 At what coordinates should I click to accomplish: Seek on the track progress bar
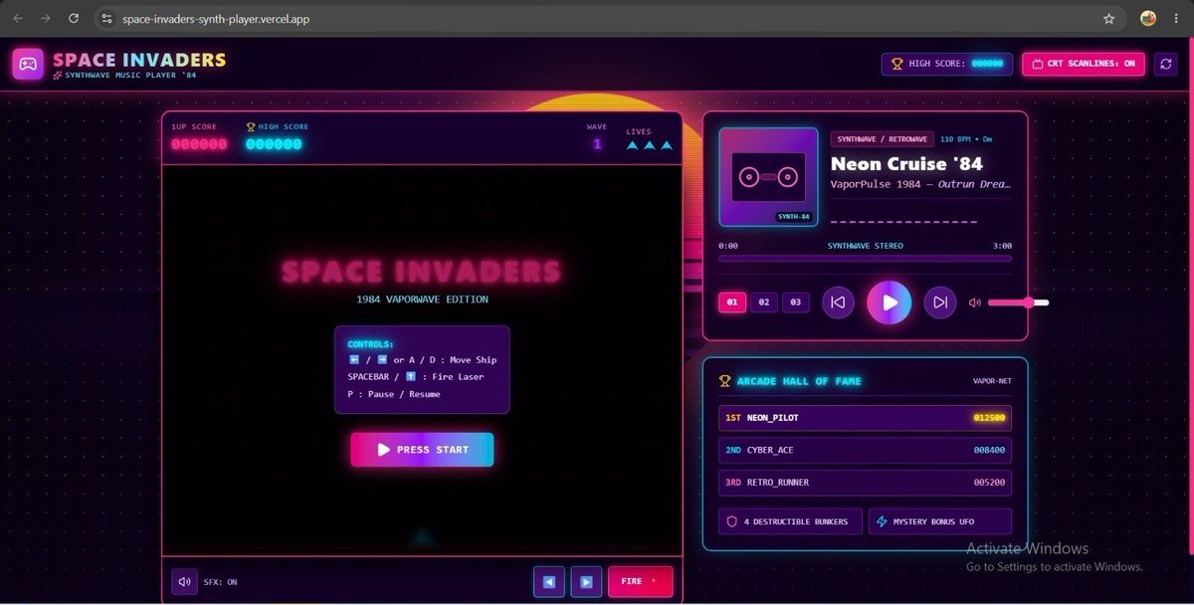pos(865,259)
